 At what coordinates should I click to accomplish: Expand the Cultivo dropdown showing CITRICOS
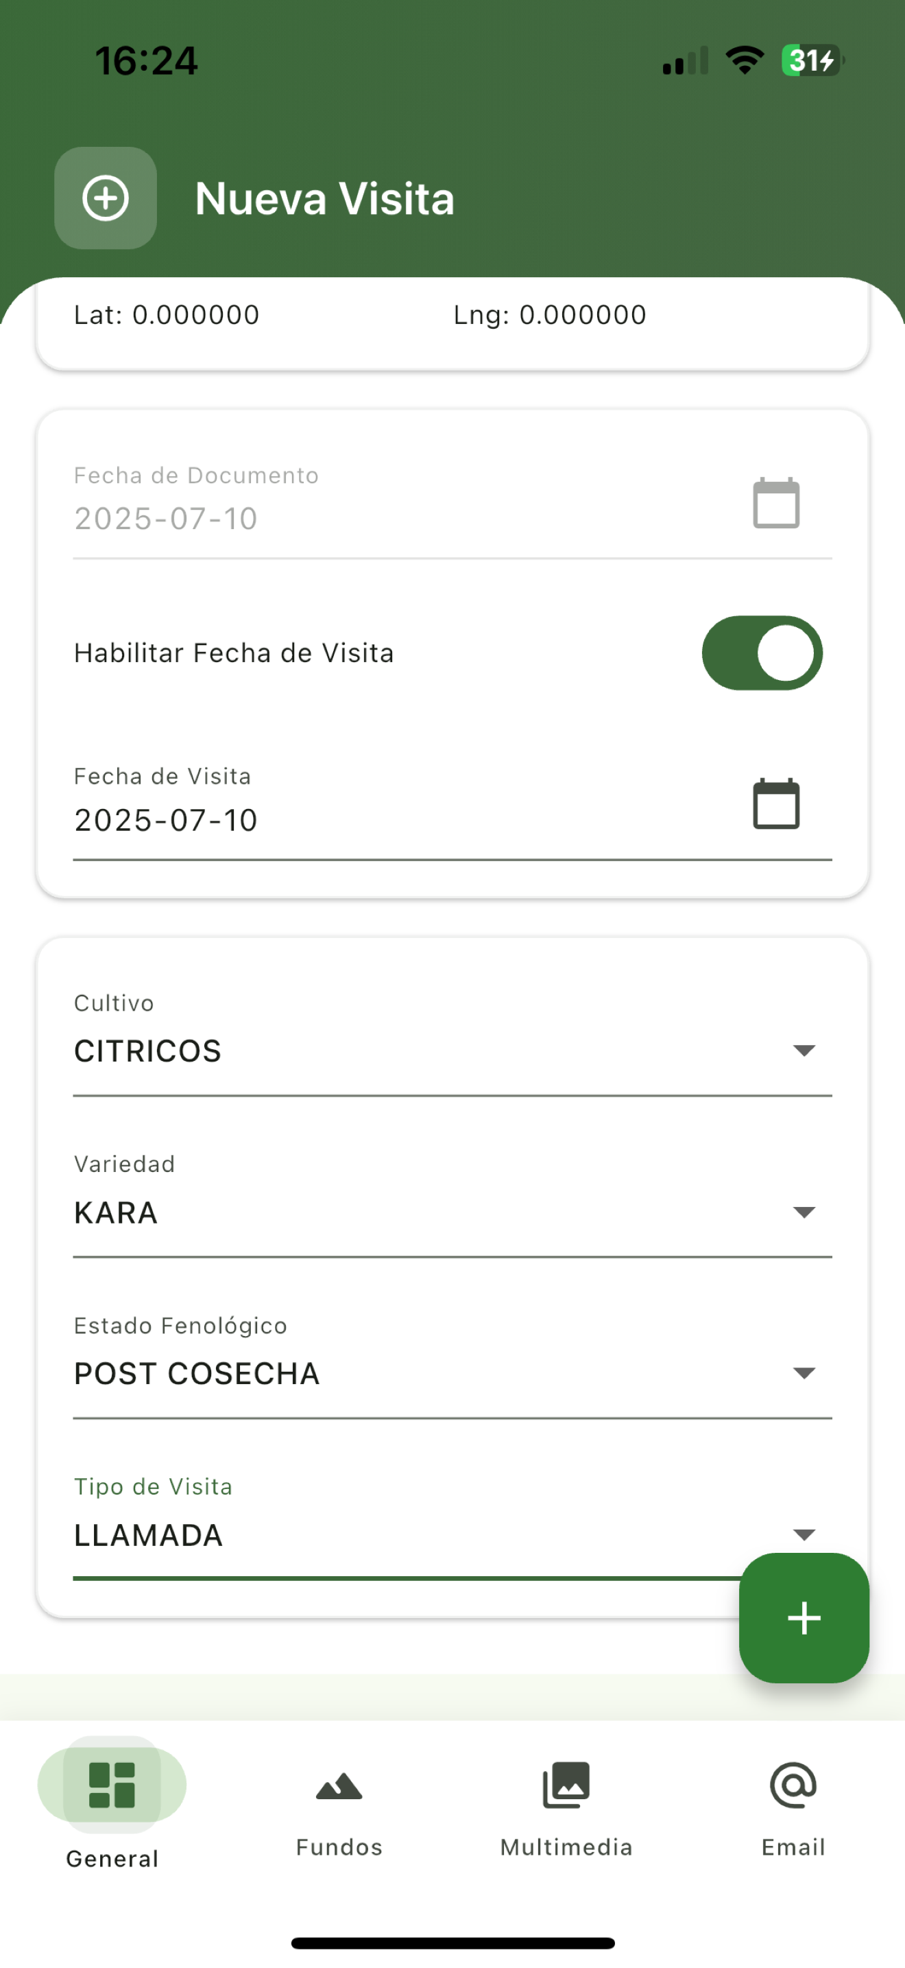[452, 1043]
